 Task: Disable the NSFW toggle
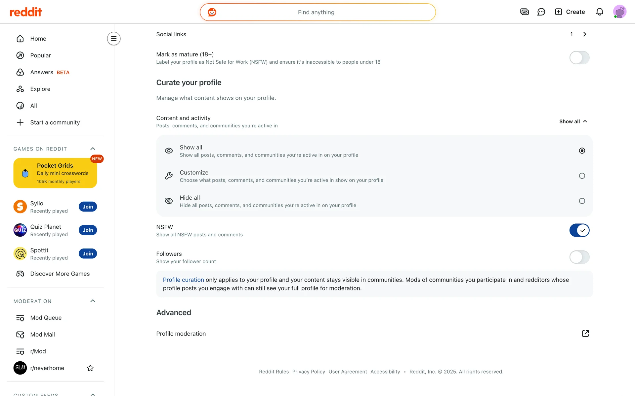tap(579, 230)
